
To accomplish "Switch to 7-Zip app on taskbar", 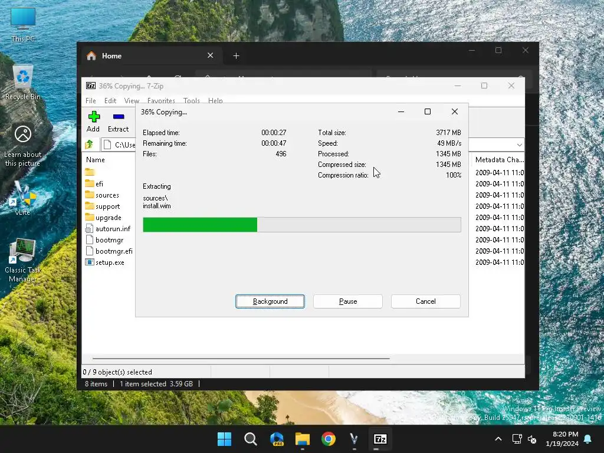I will 380,439.
